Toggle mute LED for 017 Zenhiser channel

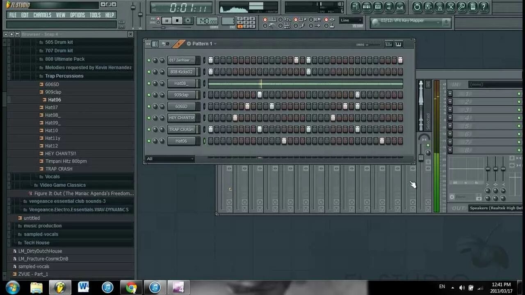pyautogui.click(x=149, y=60)
